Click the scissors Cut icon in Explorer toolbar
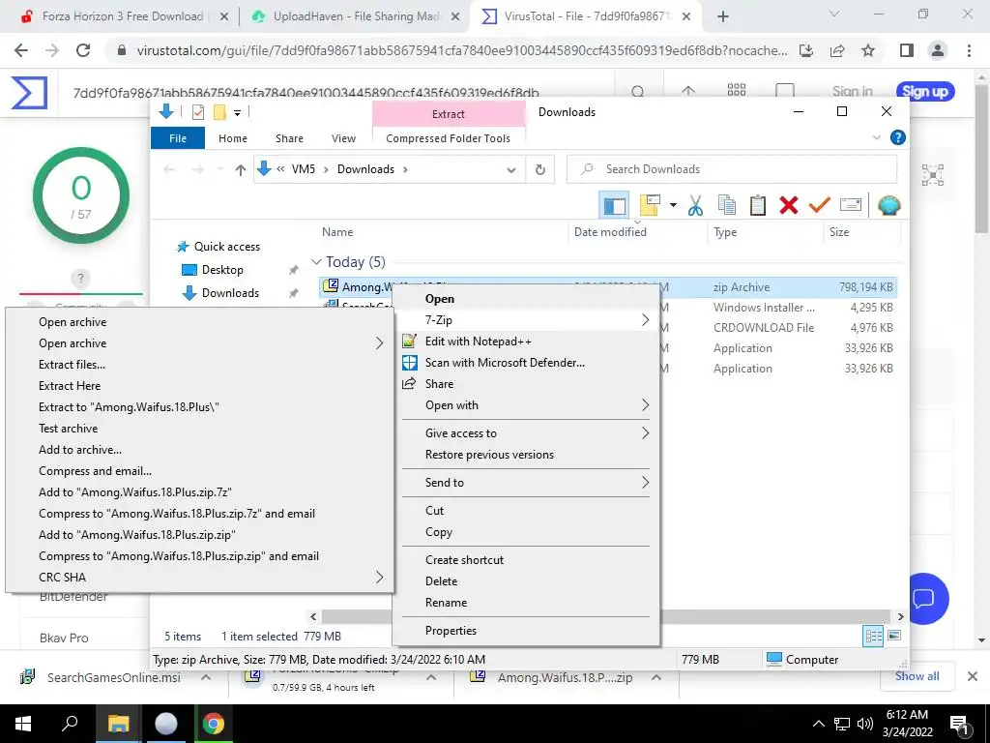The width and height of the screenshot is (990, 743). (x=695, y=205)
